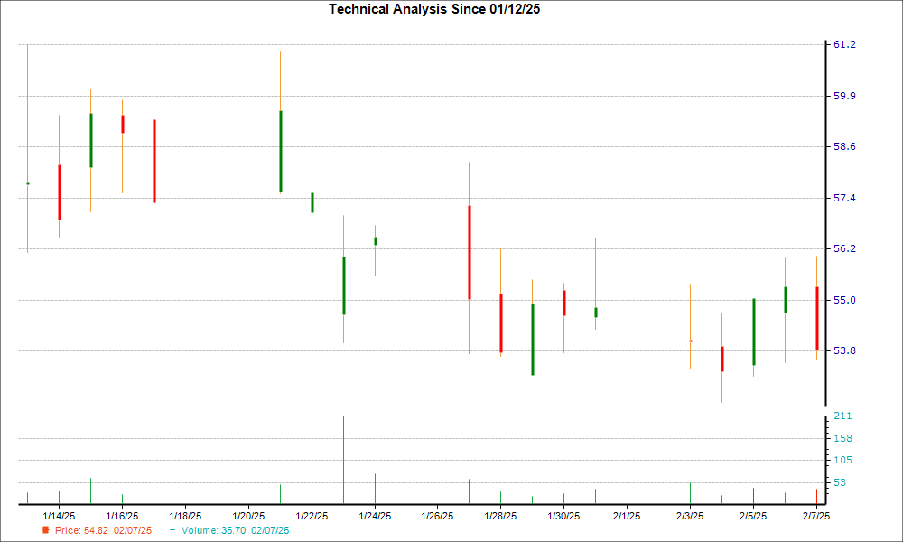Click the 158 volume axis label
The width and height of the screenshot is (903, 542).
tap(842, 438)
